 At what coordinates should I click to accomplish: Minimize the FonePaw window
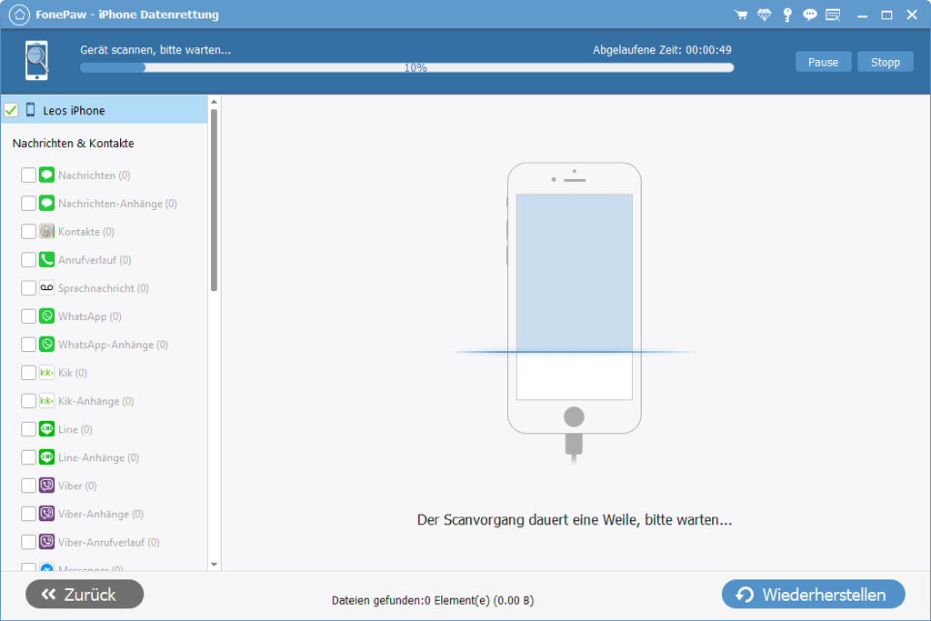click(862, 15)
